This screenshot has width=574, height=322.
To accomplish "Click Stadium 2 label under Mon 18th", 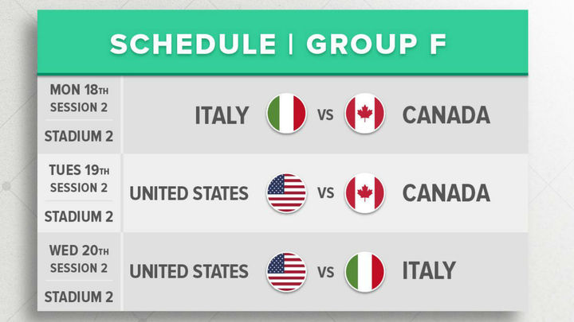I will tap(80, 136).
